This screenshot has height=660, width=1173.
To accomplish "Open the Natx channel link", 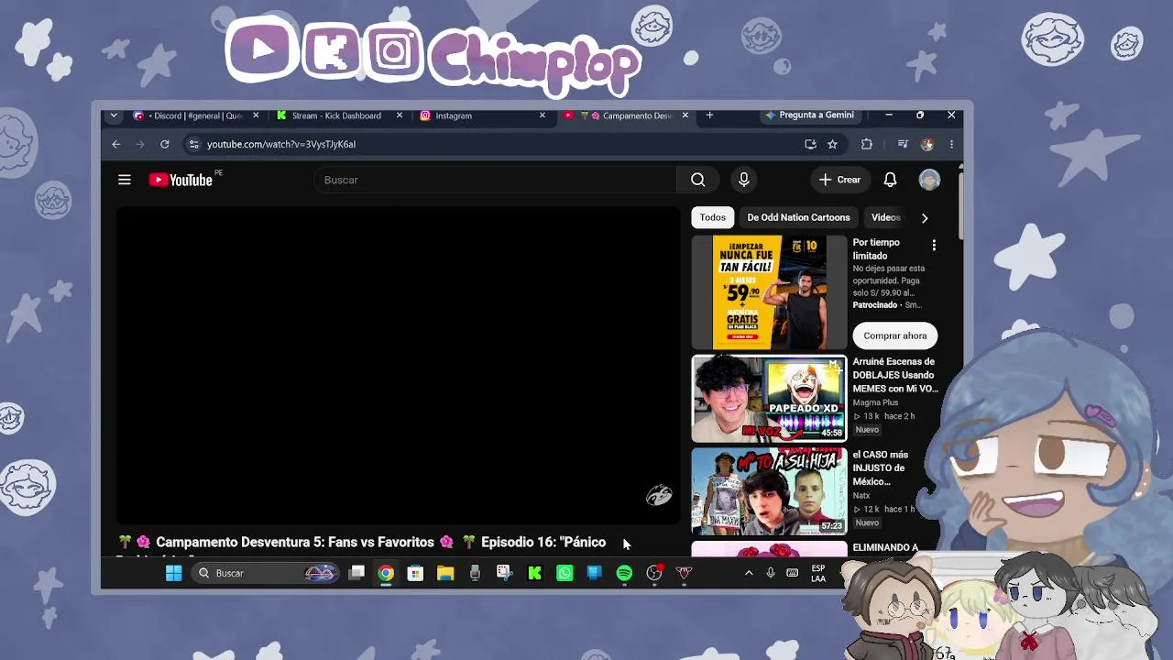I will pos(861,496).
